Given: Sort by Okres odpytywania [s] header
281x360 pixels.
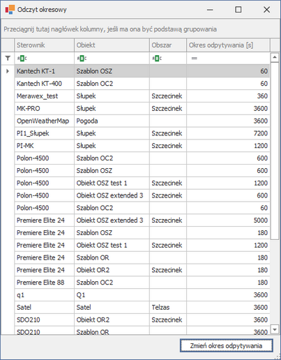Looking at the screenshot, I should coord(228,45).
